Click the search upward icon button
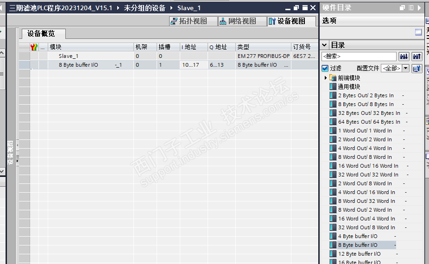The image size is (429, 264). pyautogui.click(x=416, y=57)
